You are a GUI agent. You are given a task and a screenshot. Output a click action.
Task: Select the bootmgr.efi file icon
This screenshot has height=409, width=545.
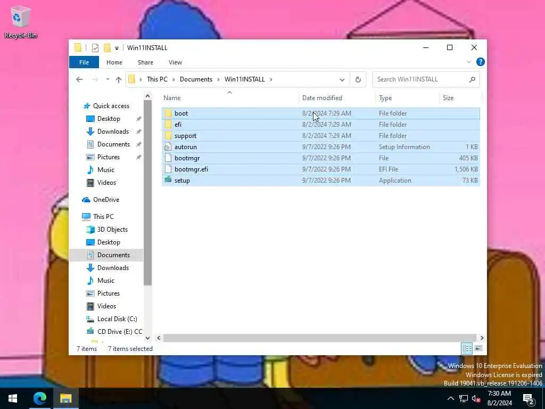pos(168,169)
